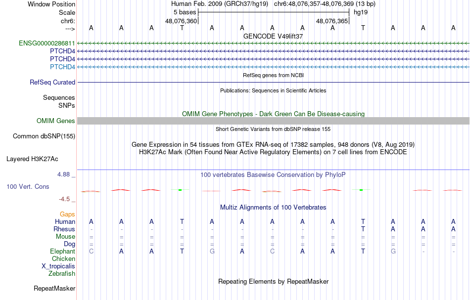Select the Sequences track label
Screen dimensions: 470x300
click(59, 97)
